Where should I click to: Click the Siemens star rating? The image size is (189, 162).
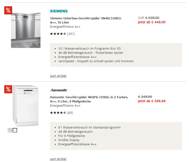(58, 34)
